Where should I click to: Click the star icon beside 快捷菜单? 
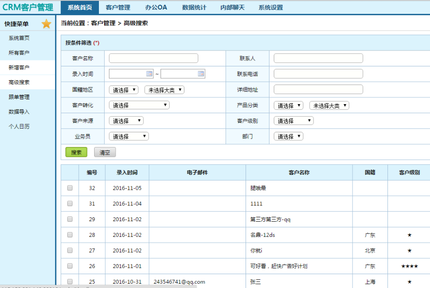click(x=46, y=23)
